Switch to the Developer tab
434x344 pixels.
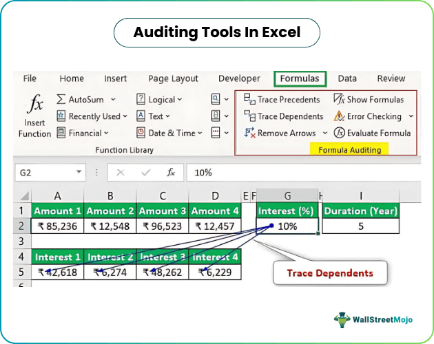pyautogui.click(x=239, y=79)
